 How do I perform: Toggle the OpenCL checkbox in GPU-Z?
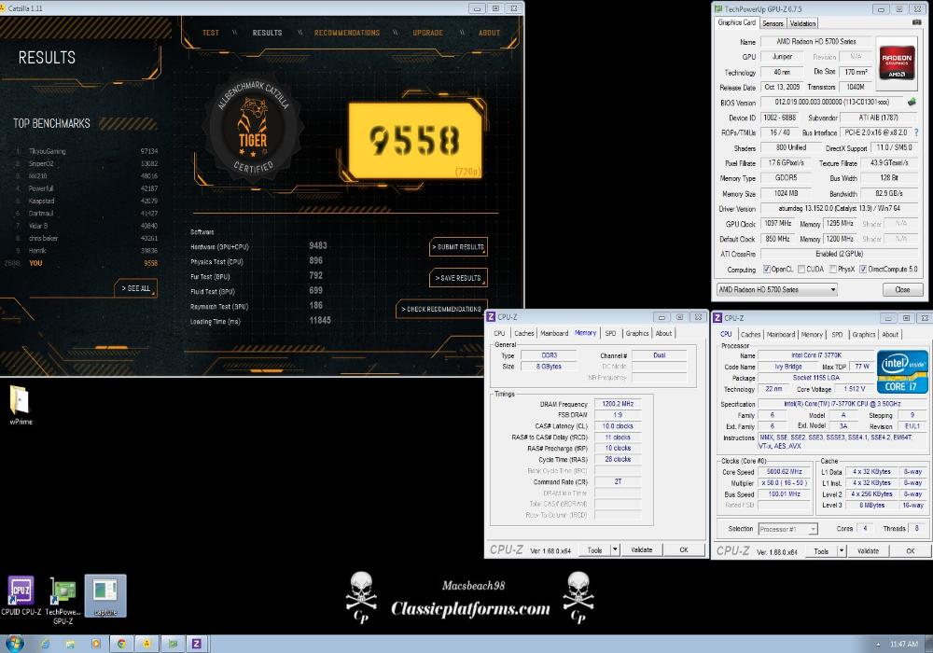pos(767,270)
